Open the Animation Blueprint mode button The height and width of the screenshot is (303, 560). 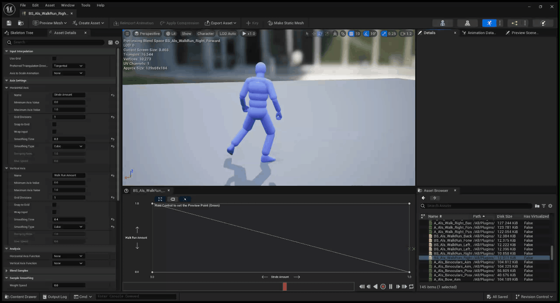[x=514, y=23]
